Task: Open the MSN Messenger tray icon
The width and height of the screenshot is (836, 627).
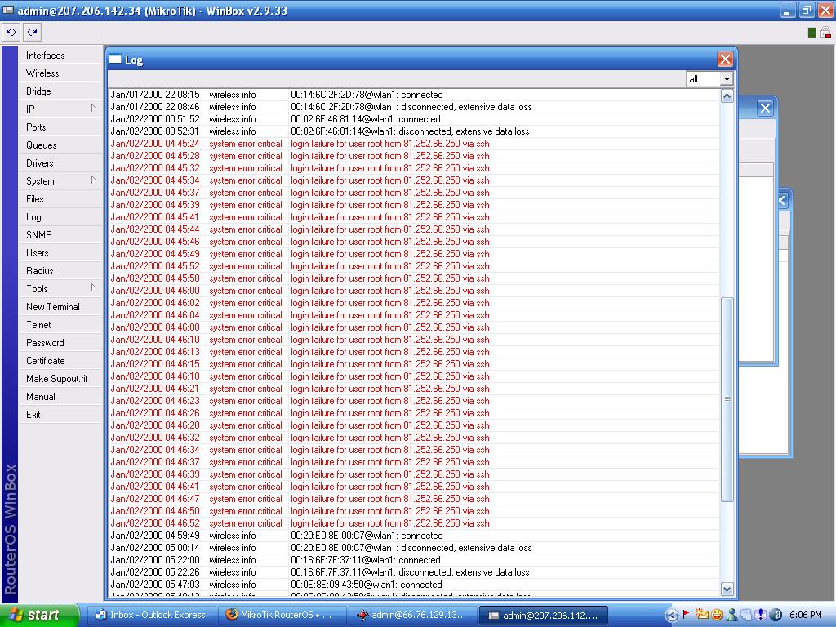Action: coord(732,615)
